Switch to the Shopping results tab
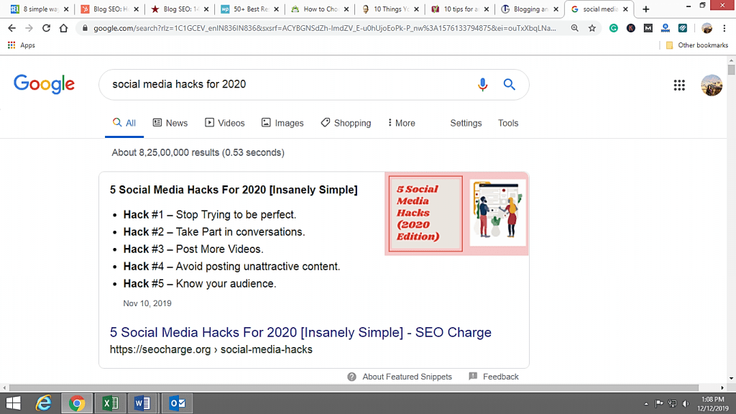This screenshot has height=414, width=736. pyautogui.click(x=346, y=123)
